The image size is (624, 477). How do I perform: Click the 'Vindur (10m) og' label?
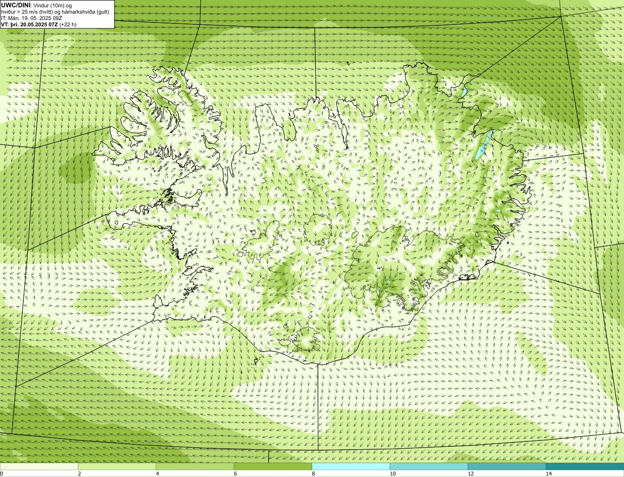click(x=52, y=5)
